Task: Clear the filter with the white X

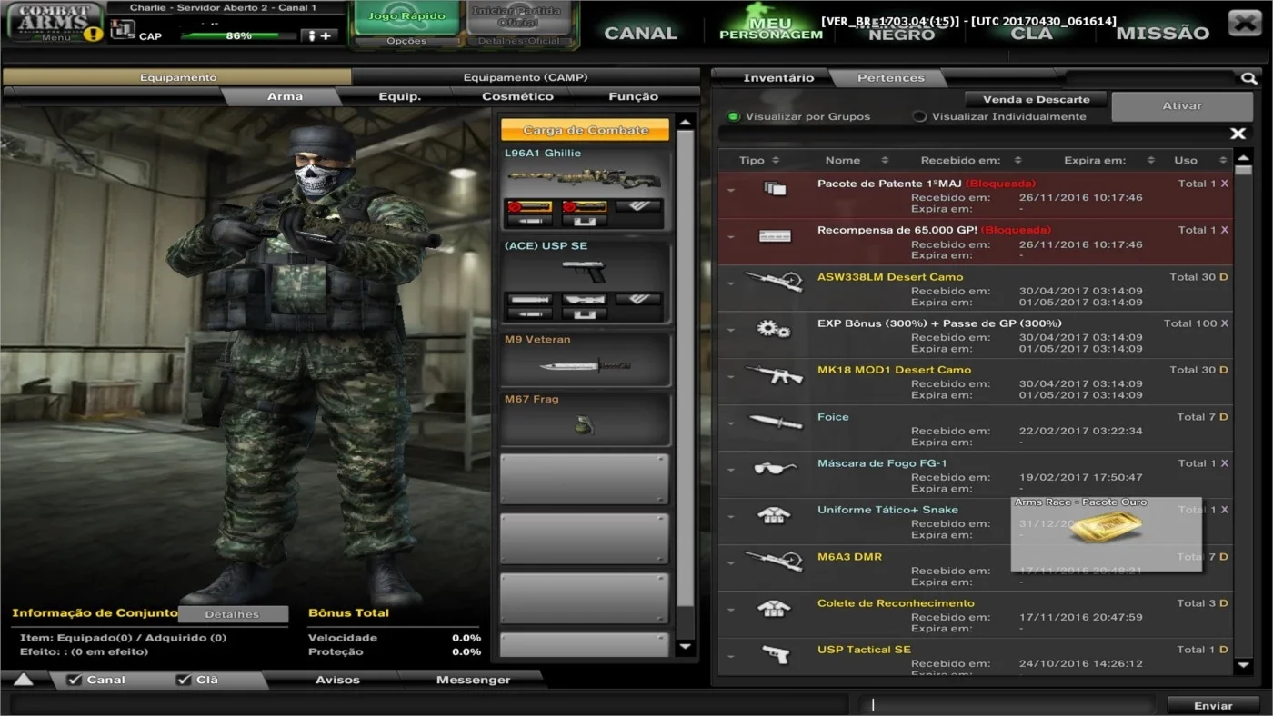Action: [1238, 134]
